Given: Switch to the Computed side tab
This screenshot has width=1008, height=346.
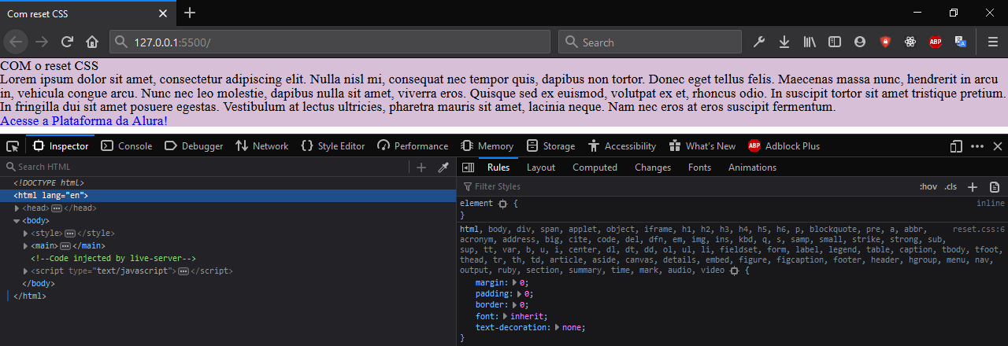Looking at the screenshot, I should pyautogui.click(x=595, y=167).
